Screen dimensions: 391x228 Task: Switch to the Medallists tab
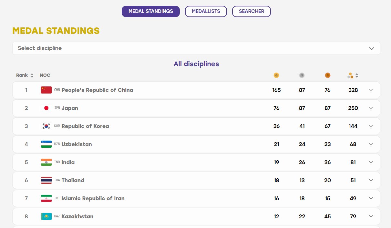pos(206,11)
